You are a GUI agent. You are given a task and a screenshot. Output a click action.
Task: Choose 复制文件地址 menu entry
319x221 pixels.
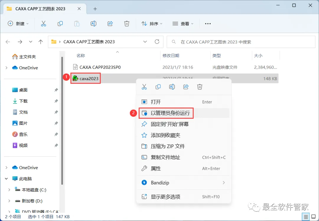pyautogui.click(x=184, y=157)
